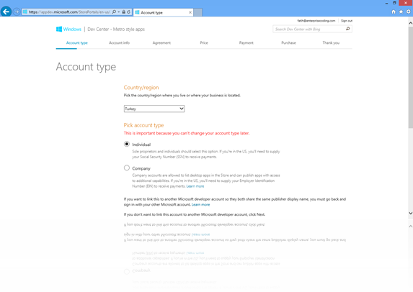Click the browser Home icon

(x=394, y=12)
